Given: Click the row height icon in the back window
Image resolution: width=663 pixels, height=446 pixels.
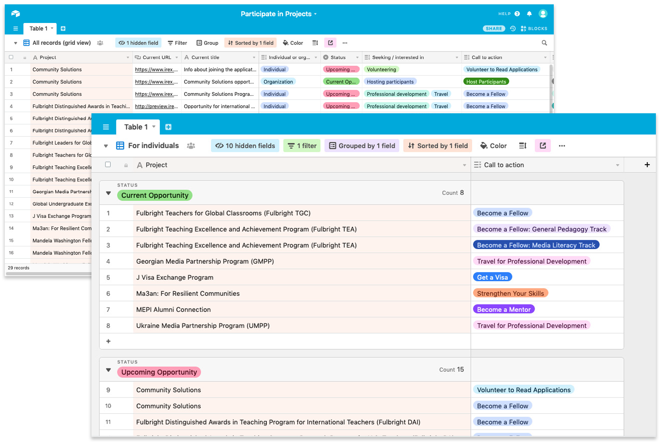Looking at the screenshot, I should 315,43.
